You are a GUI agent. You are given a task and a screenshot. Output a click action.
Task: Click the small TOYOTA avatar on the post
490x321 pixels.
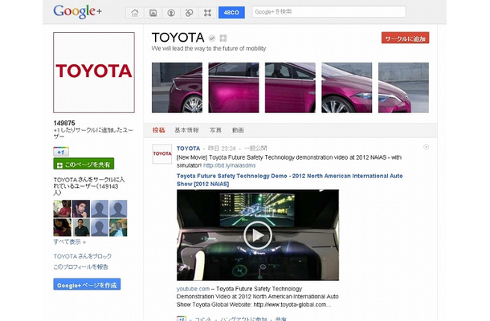point(162,154)
